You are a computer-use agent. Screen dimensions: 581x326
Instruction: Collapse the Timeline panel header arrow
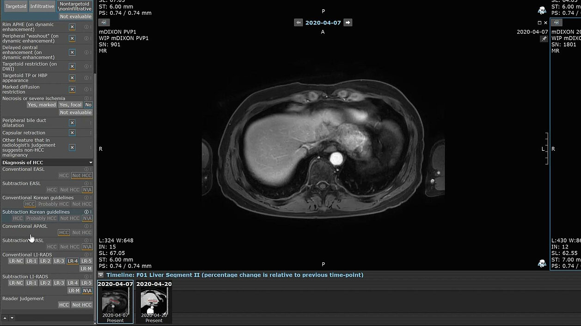(101, 275)
